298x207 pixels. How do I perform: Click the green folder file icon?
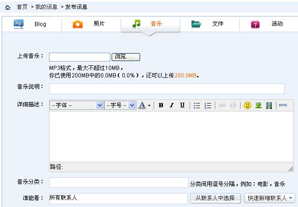tap(196, 24)
